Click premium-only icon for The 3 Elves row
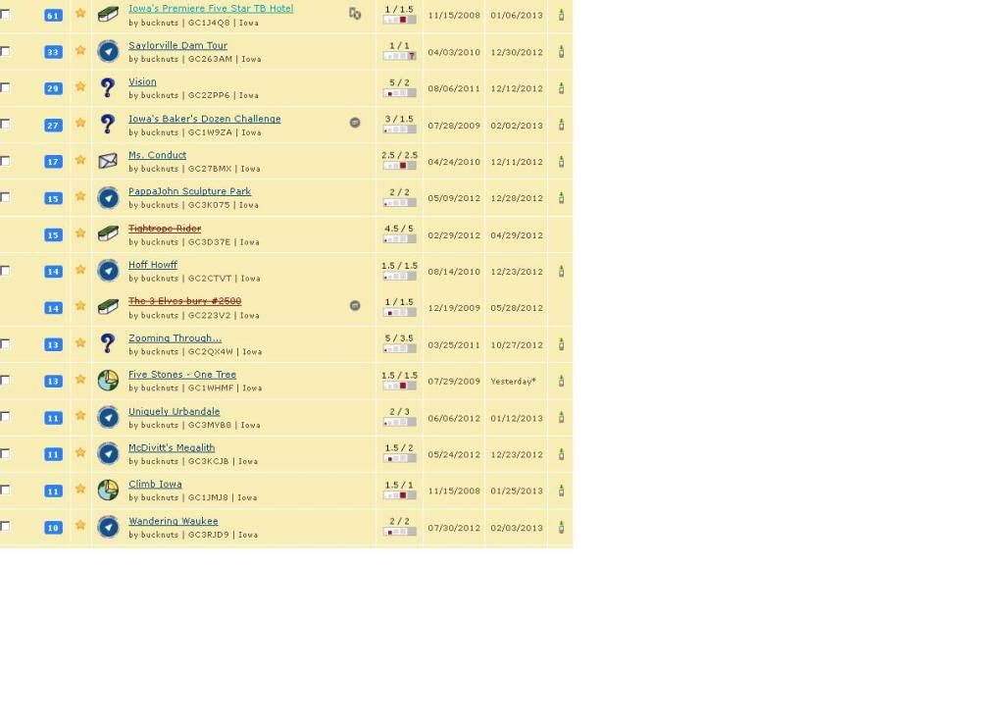The height and width of the screenshot is (723, 1004). 355,305
